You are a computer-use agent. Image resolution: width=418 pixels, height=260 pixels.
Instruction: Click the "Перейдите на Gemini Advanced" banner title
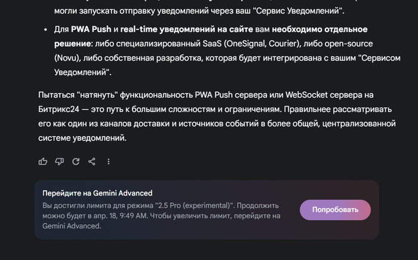pos(97,193)
